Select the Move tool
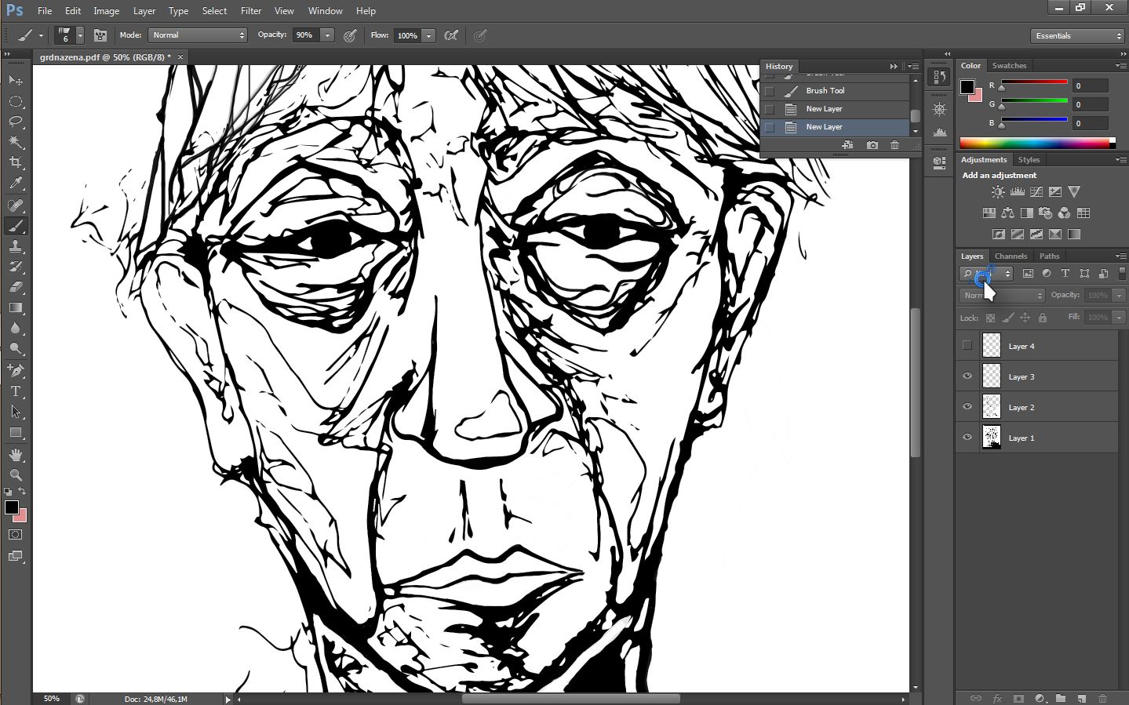 pos(16,81)
